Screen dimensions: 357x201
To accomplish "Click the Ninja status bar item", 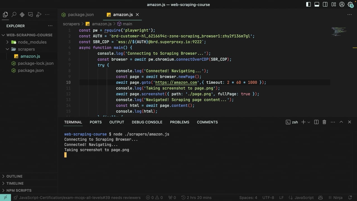I will (x=335, y=198).
